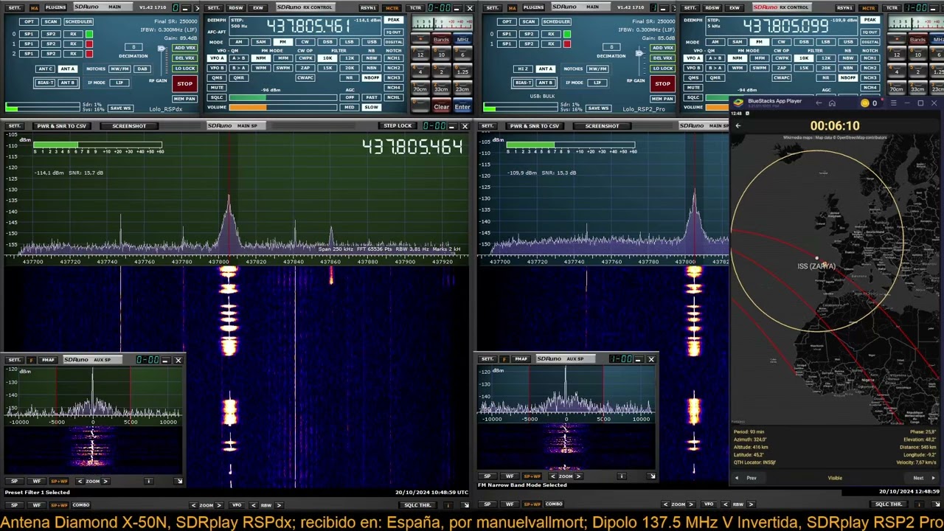
Task: Click SCREENSHOT in left Main SP window
Action: (x=129, y=126)
